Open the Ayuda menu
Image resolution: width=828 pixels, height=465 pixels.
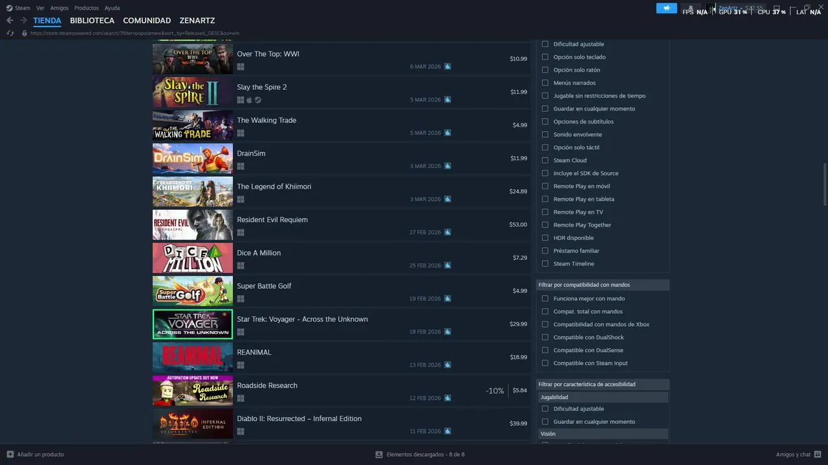[x=112, y=8]
